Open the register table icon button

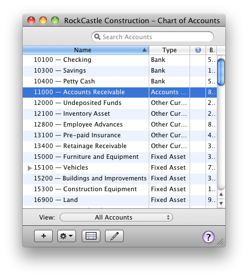click(91, 236)
